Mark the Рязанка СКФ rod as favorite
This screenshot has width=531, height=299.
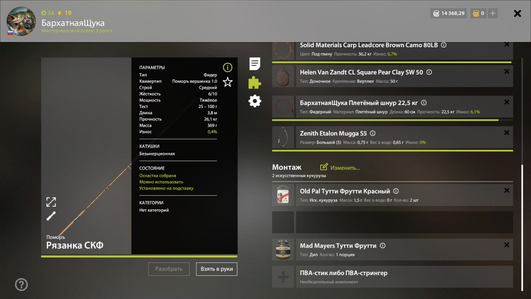(227, 82)
